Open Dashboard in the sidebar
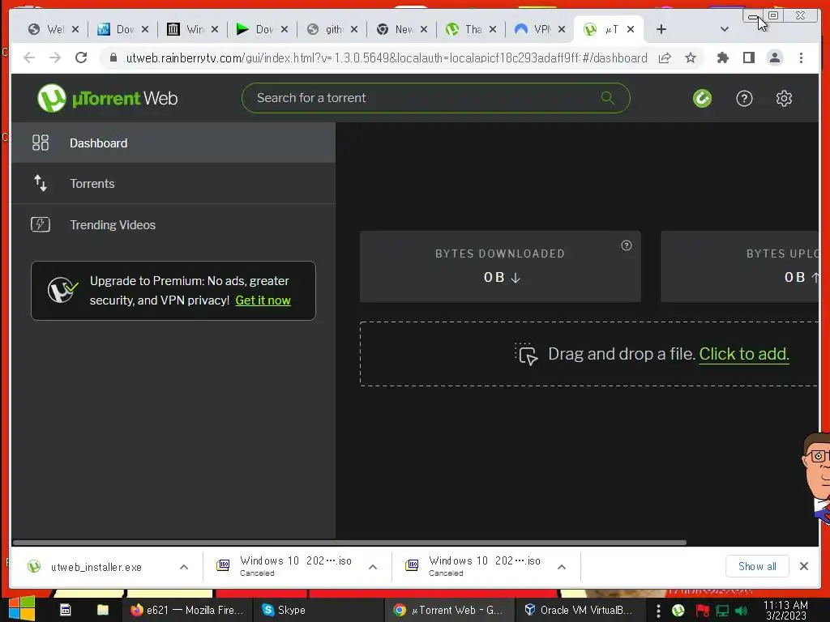This screenshot has width=830, height=622. click(173, 143)
